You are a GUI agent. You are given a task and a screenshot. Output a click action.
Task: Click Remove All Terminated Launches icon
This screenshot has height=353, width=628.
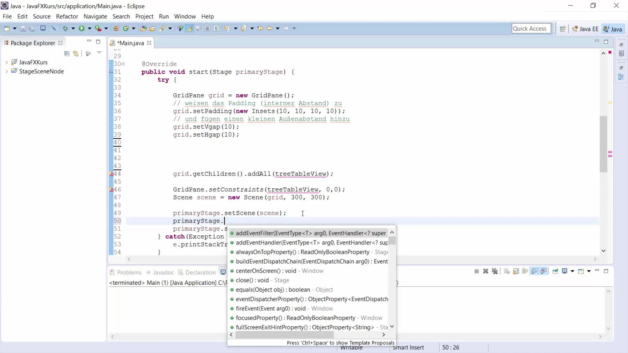coord(495,271)
